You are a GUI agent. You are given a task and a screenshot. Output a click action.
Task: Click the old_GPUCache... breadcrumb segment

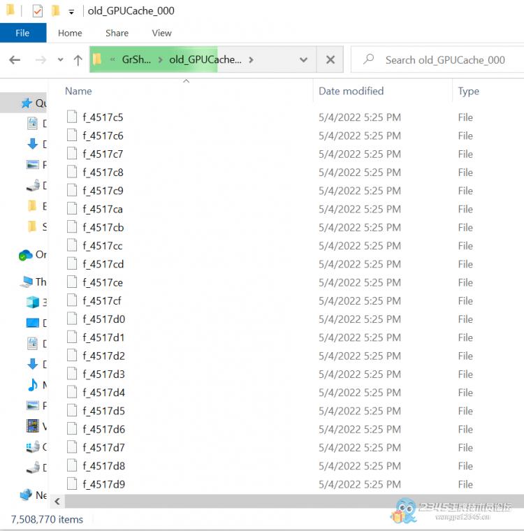pyautogui.click(x=205, y=59)
